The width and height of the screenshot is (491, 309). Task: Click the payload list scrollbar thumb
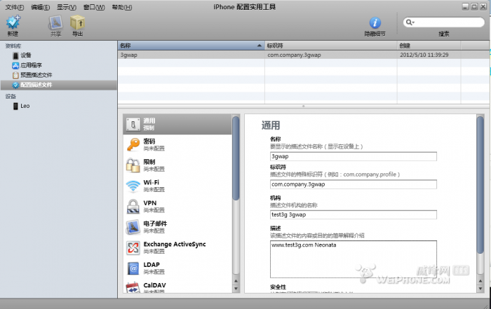pyautogui.click(x=236, y=158)
